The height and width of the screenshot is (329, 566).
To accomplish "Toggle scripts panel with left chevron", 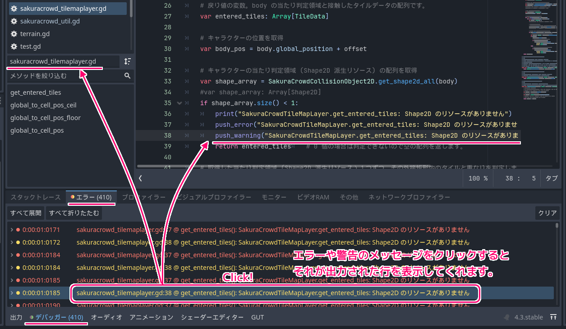I will click(x=140, y=178).
